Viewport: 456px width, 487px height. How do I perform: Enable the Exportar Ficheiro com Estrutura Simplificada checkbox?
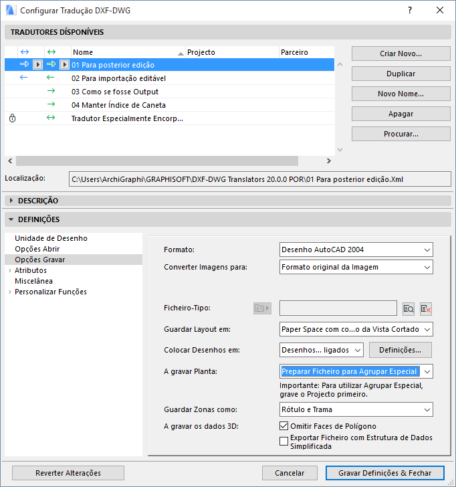coord(283,442)
